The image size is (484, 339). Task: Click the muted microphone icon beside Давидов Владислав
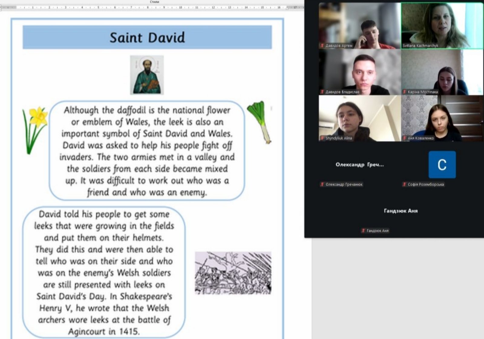pyautogui.click(x=322, y=92)
